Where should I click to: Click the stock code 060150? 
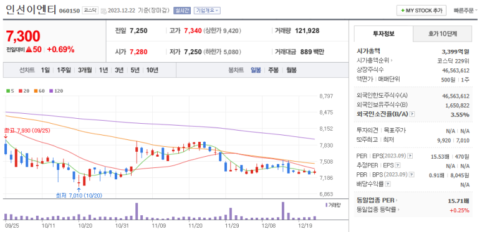69,11
